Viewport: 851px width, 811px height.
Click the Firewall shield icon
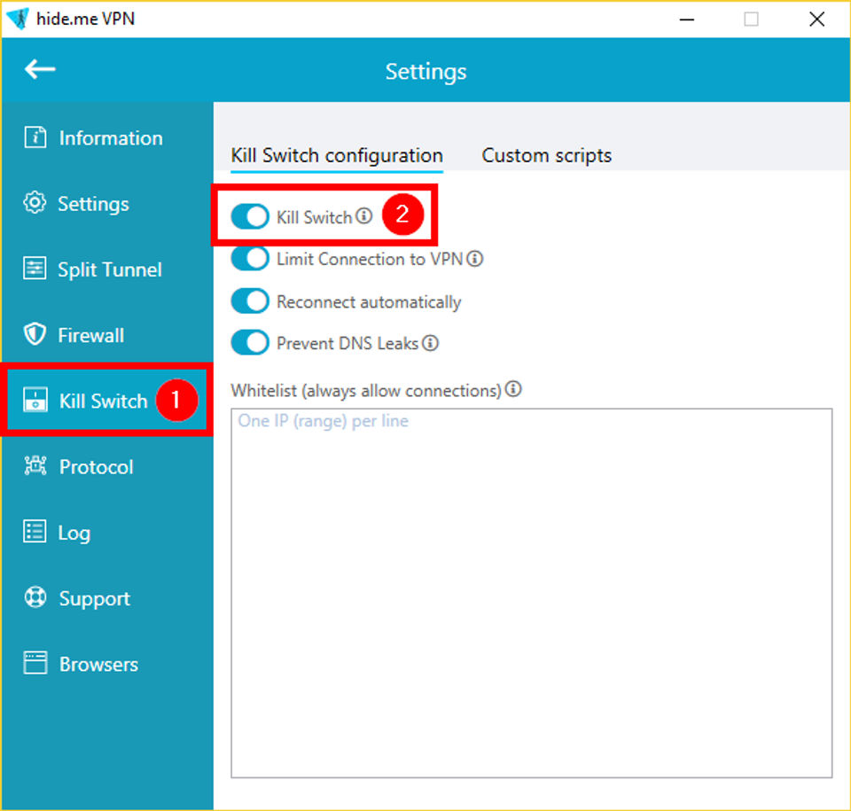[x=35, y=334]
